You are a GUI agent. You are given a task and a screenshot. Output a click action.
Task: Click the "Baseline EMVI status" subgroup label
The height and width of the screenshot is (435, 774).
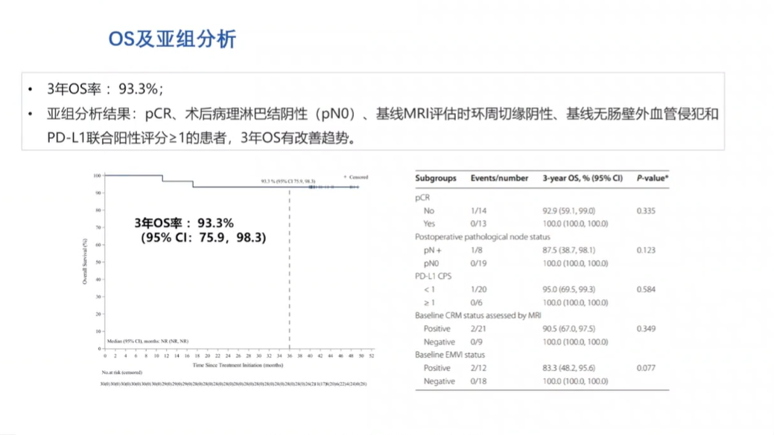[452, 355]
